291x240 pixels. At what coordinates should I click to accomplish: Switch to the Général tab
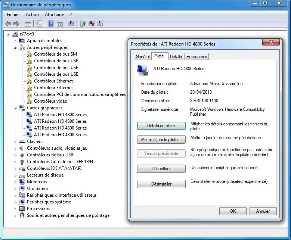click(x=143, y=57)
